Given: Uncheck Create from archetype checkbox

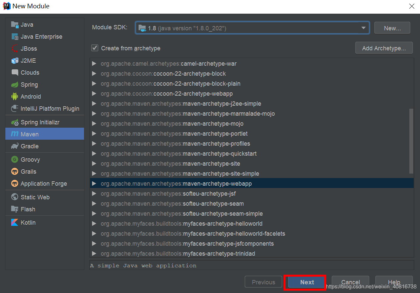Looking at the screenshot, I should click(x=95, y=48).
